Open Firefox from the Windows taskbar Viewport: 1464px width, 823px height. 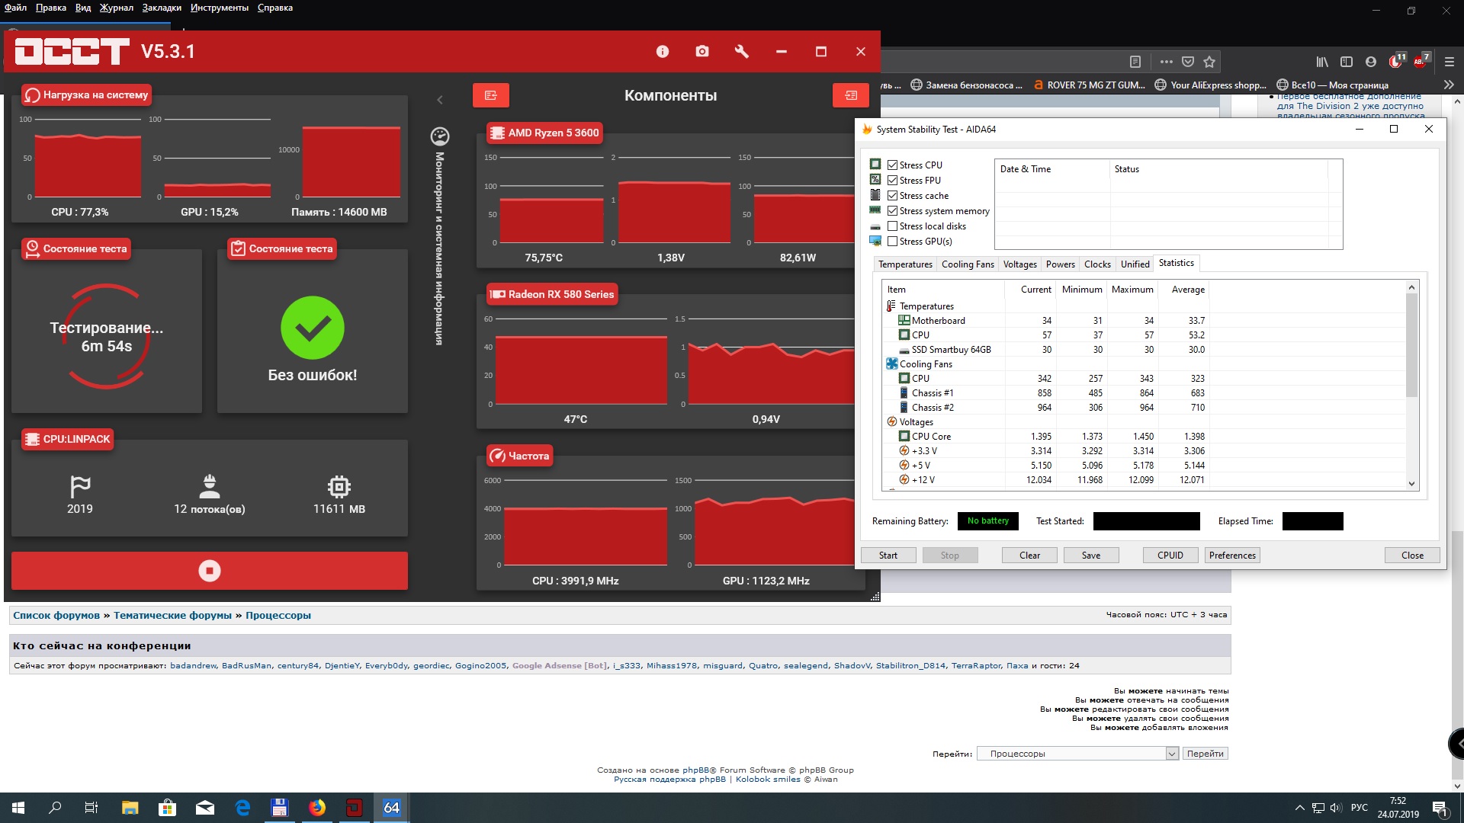coord(317,808)
